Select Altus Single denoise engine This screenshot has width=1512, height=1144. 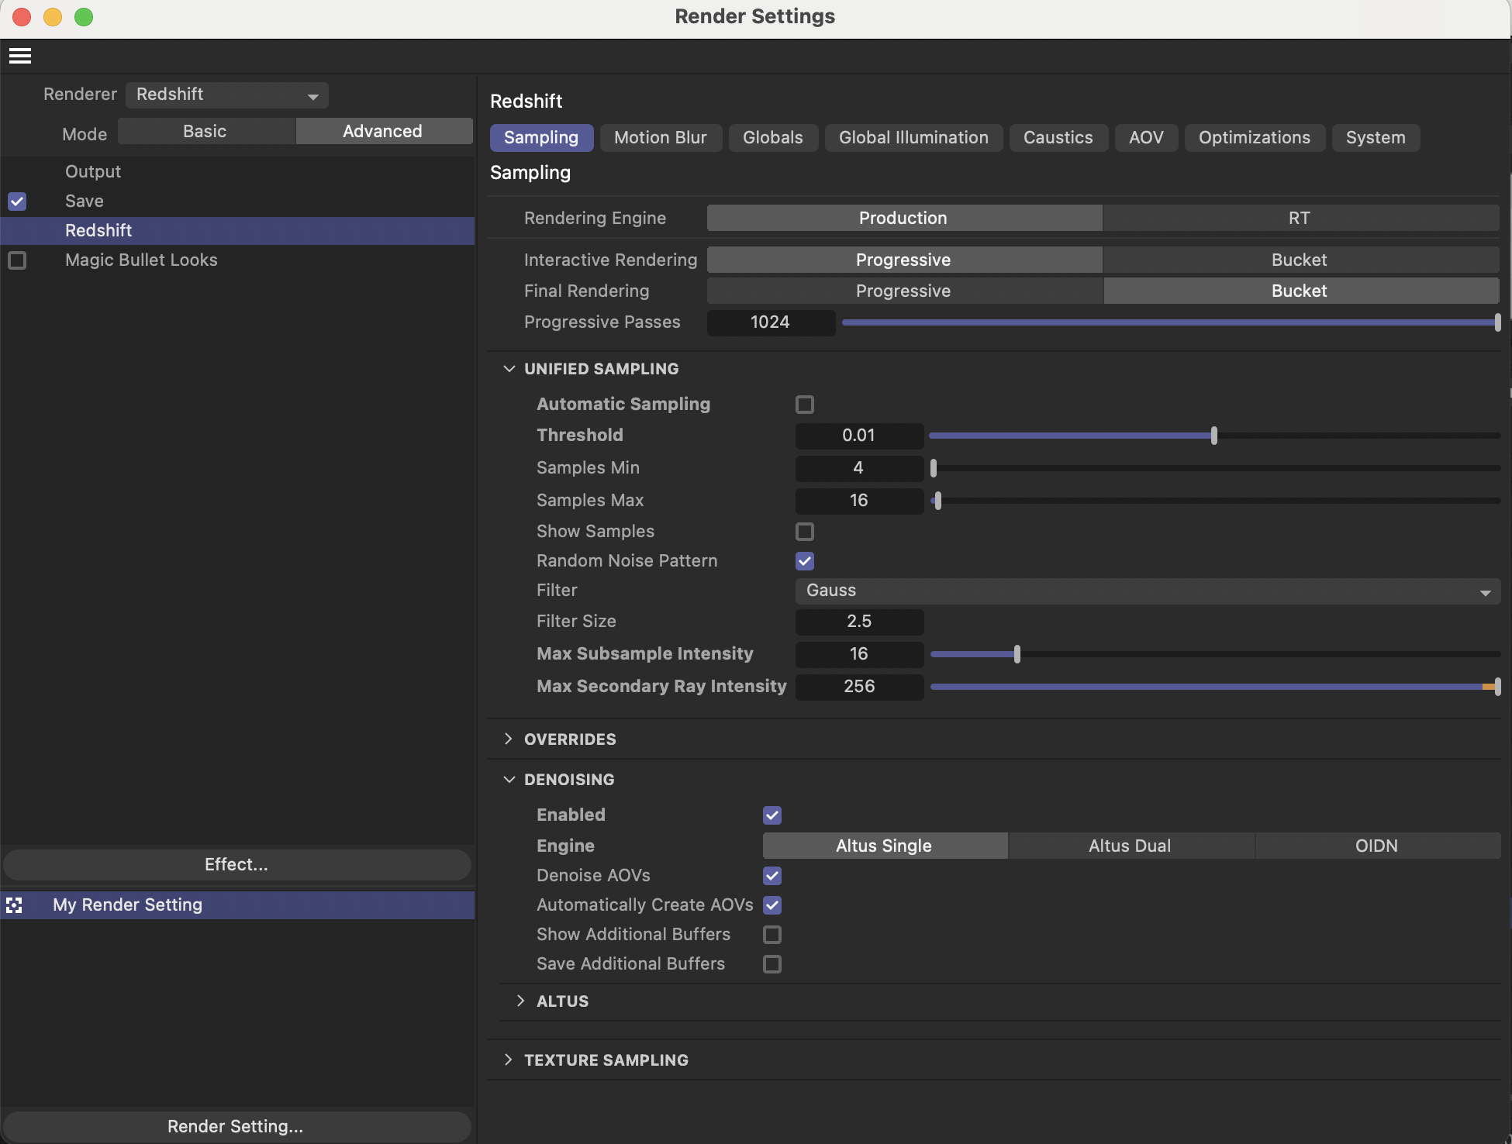885,846
